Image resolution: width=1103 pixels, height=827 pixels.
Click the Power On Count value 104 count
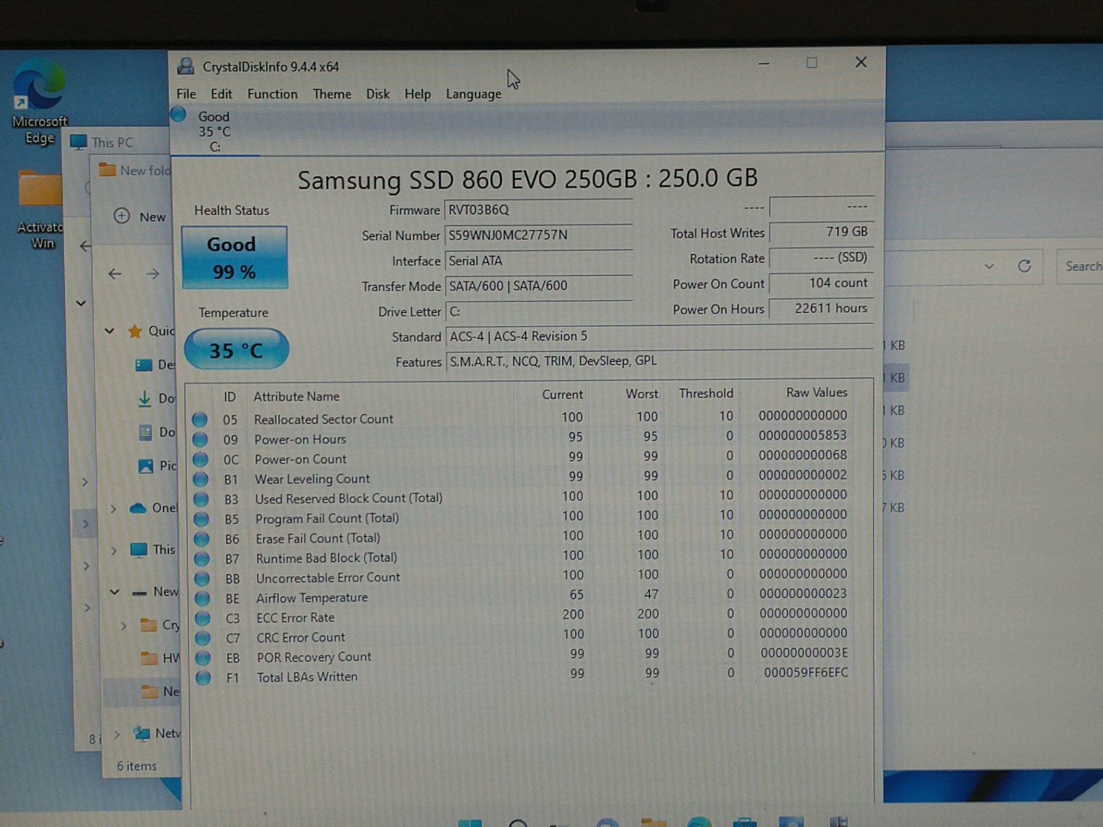(821, 283)
